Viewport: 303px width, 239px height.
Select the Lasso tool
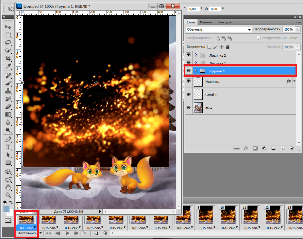point(8,43)
